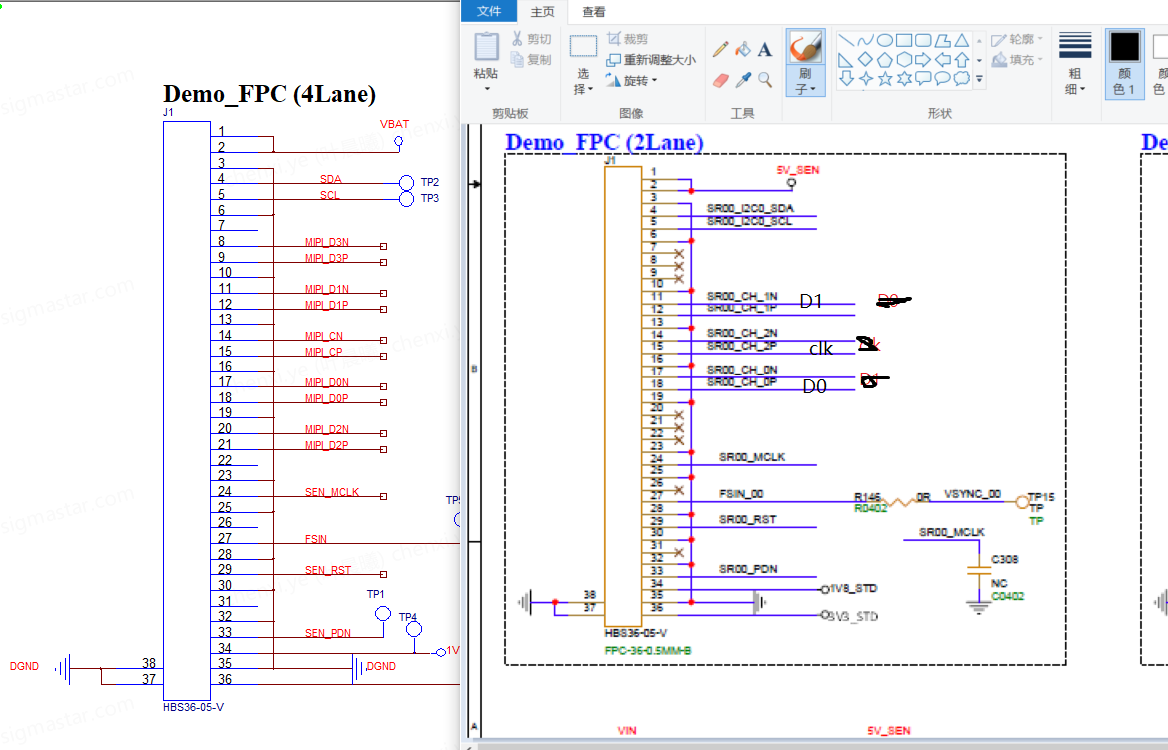Click the Crop button

[627, 39]
